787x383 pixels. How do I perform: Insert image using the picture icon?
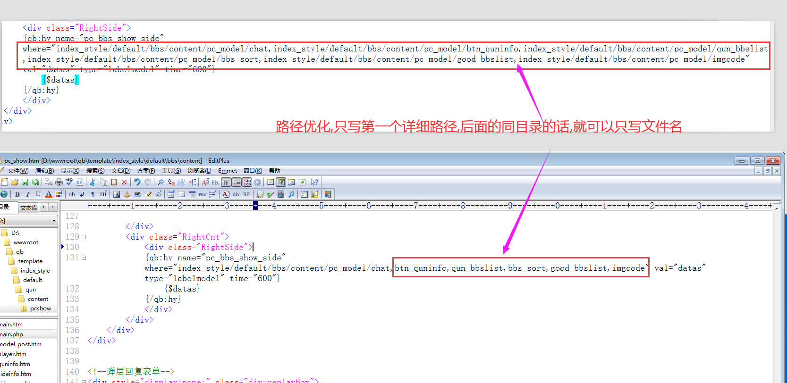[116, 194]
